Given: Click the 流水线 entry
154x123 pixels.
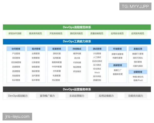Looking at the screenshot, I should coord(77,58).
